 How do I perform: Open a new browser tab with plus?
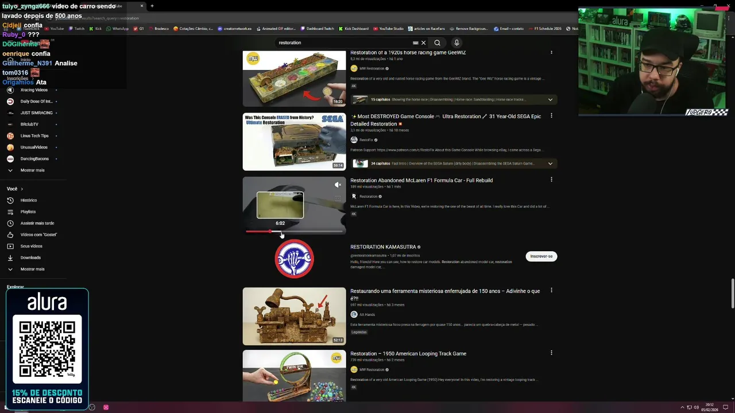(152, 6)
